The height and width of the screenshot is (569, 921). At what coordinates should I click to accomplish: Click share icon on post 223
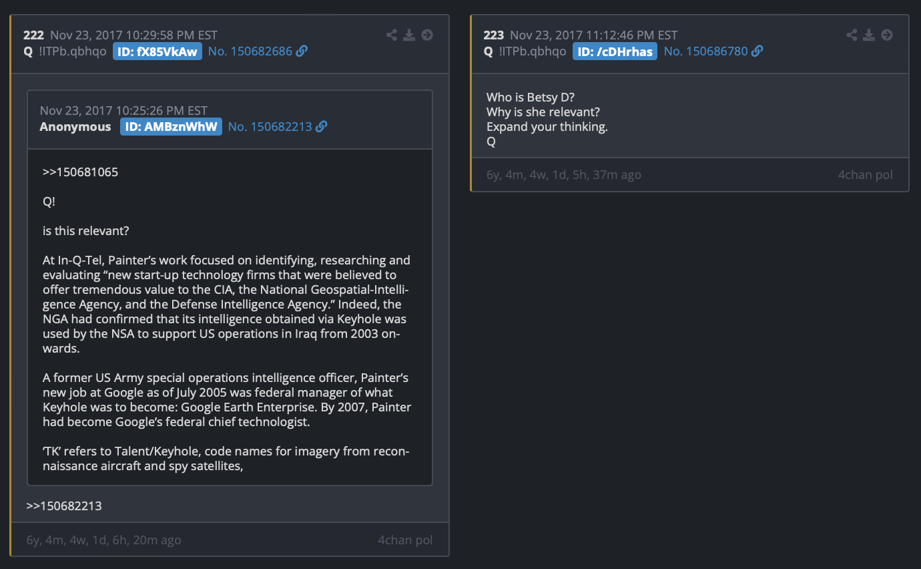pyautogui.click(x=852, y=35)
